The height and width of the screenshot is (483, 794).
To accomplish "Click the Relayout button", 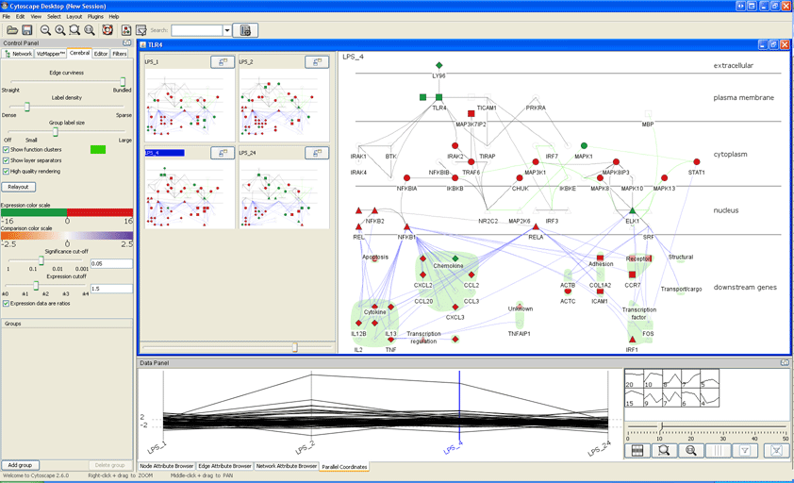I will tap(18, 187).
